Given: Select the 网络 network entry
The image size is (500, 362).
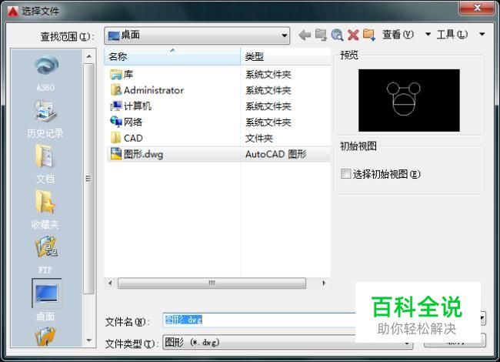Looking at the screenshot, I should point(126,122).
